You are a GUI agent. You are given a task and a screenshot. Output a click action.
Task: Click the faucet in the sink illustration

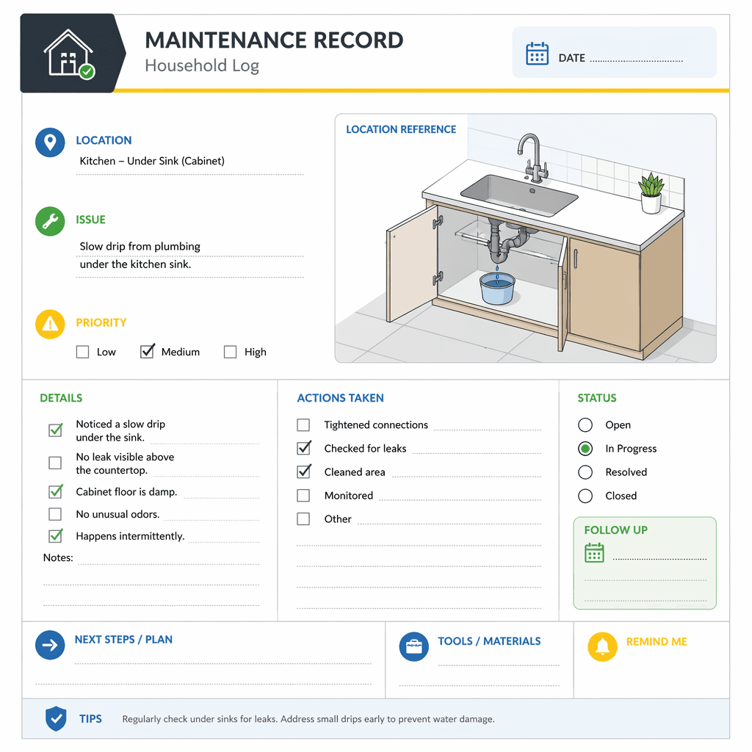[x=532, y=158]
